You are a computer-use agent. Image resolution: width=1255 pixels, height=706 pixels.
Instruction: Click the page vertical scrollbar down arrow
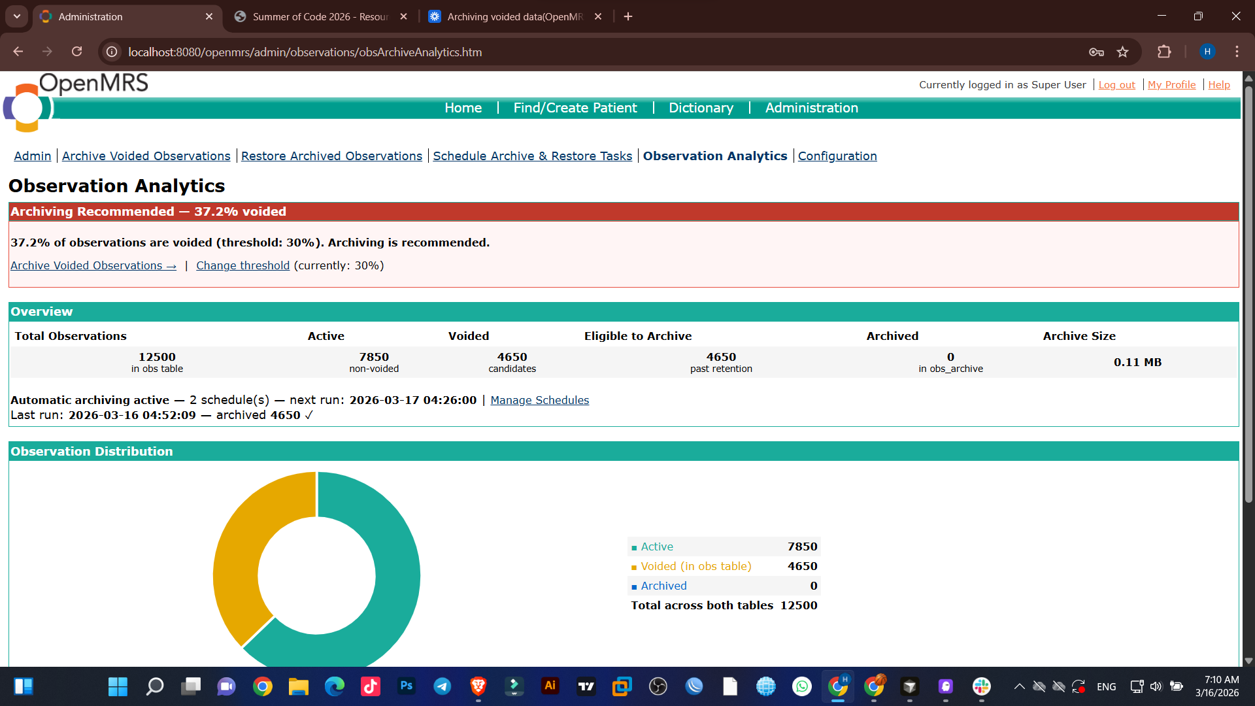click(x=1248, y=661)
